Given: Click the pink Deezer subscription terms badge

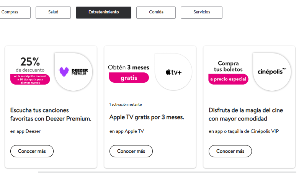Looking at the screenshot, I should [x=30, y=79].
